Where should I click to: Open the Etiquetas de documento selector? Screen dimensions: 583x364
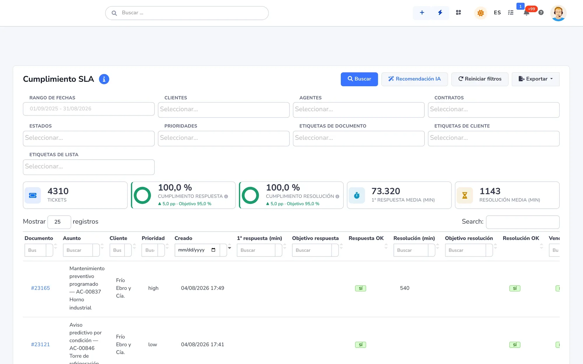pos(359,138)
